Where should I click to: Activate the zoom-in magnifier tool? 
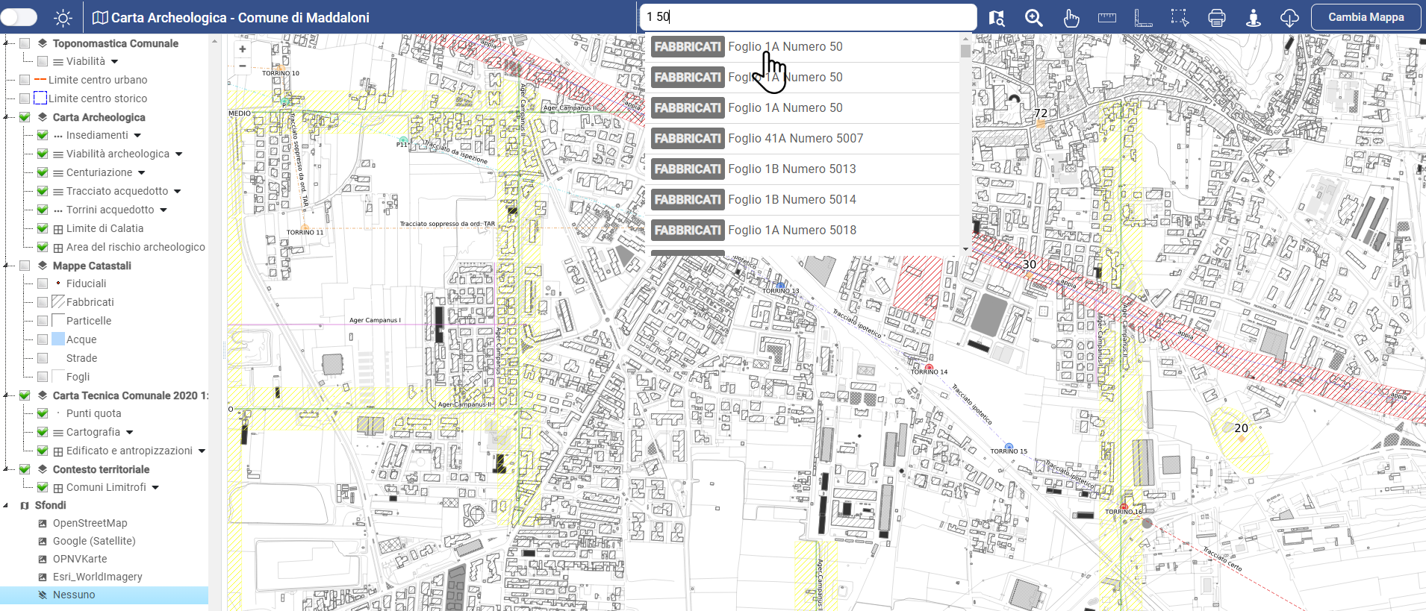[x=1033, y=18]
